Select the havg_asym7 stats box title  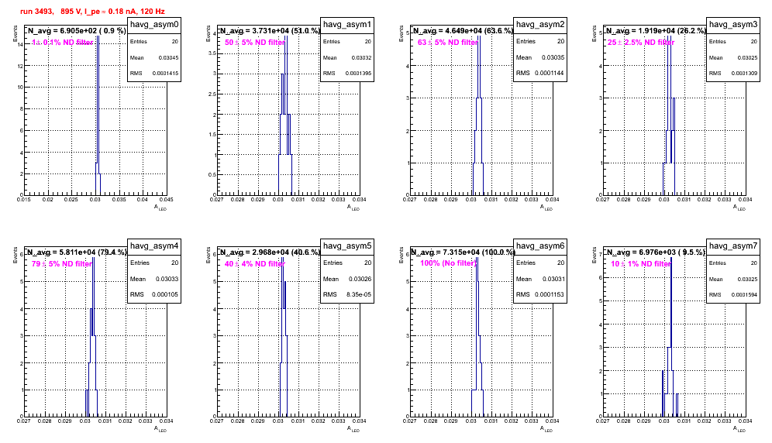click(733, 246)
